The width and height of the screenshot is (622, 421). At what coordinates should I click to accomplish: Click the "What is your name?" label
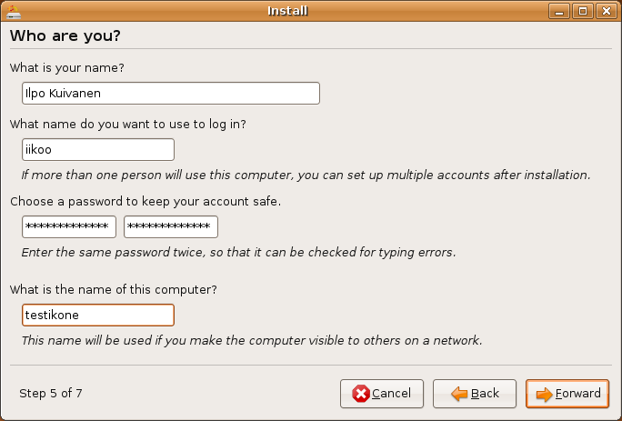(67, 68)
